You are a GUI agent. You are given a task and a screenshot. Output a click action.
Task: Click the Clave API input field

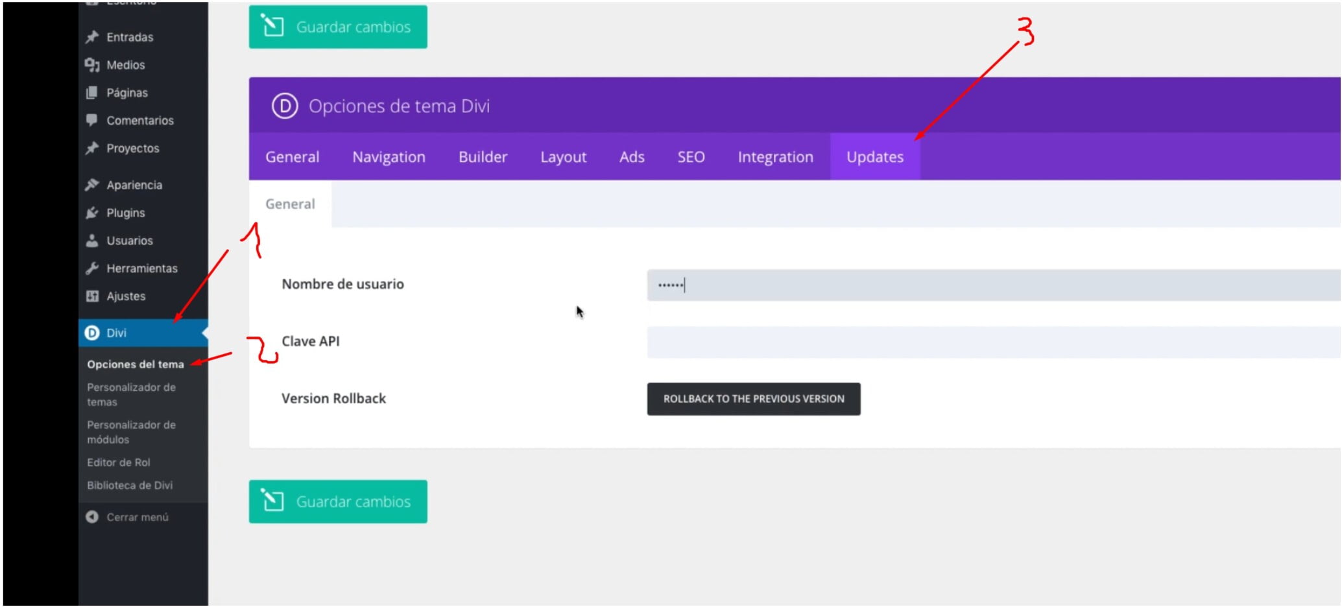click(x=994, y=342)
